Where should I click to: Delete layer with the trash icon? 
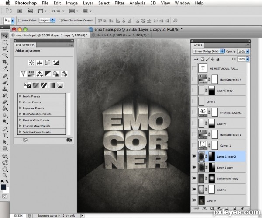point(242,208)
